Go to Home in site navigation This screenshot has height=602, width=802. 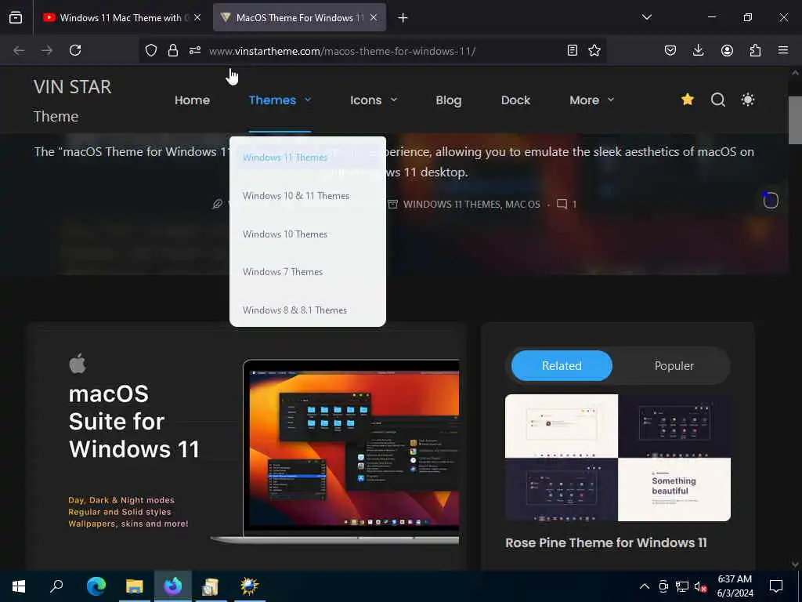coord(192,100)
